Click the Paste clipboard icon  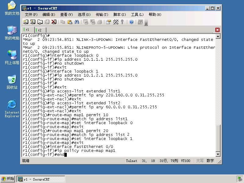[x=70, y=22]
